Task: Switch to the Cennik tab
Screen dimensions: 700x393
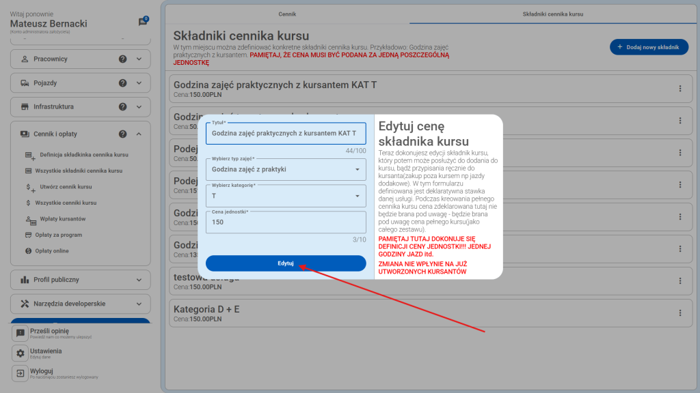Action: pos(287,14)
